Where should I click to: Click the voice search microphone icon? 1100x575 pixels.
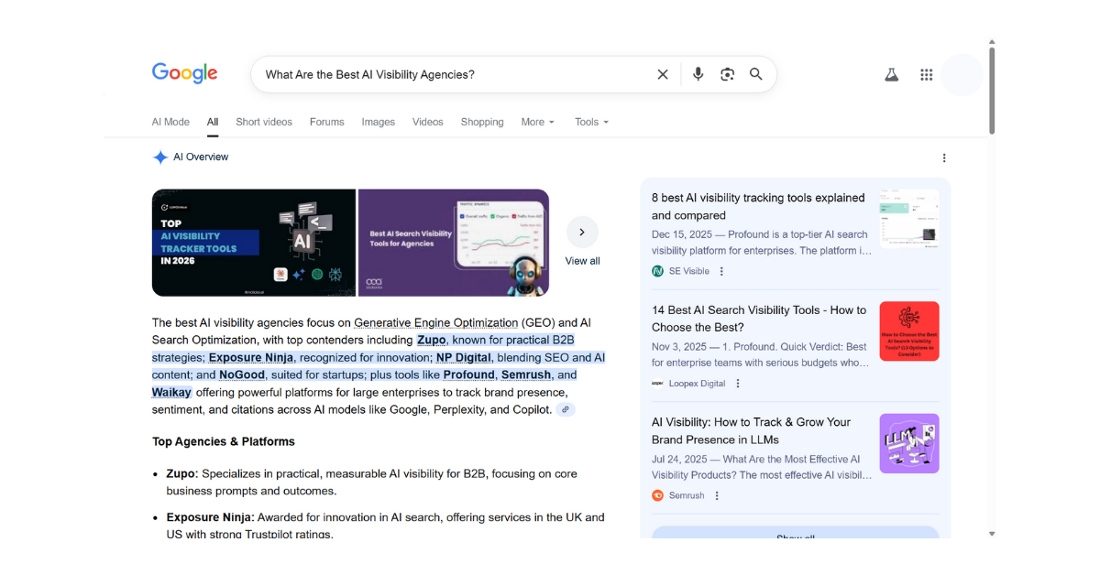(x=698, y=74)
